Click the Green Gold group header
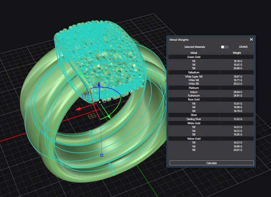Viewport: 271px width, 197px height. pos(194,57)
